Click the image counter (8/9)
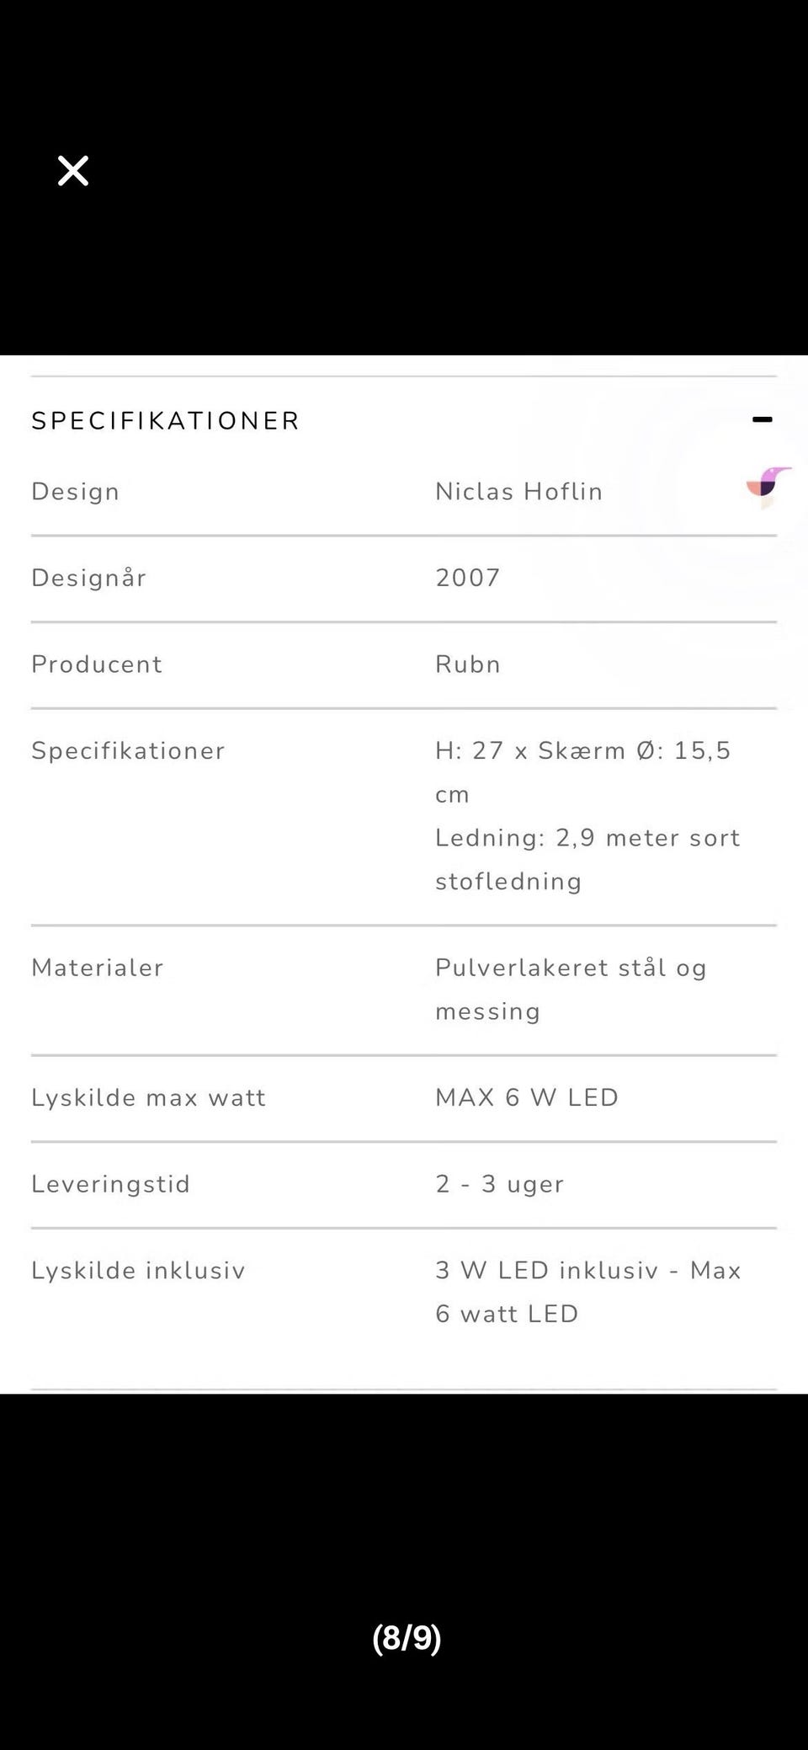 click(407, 1638)
